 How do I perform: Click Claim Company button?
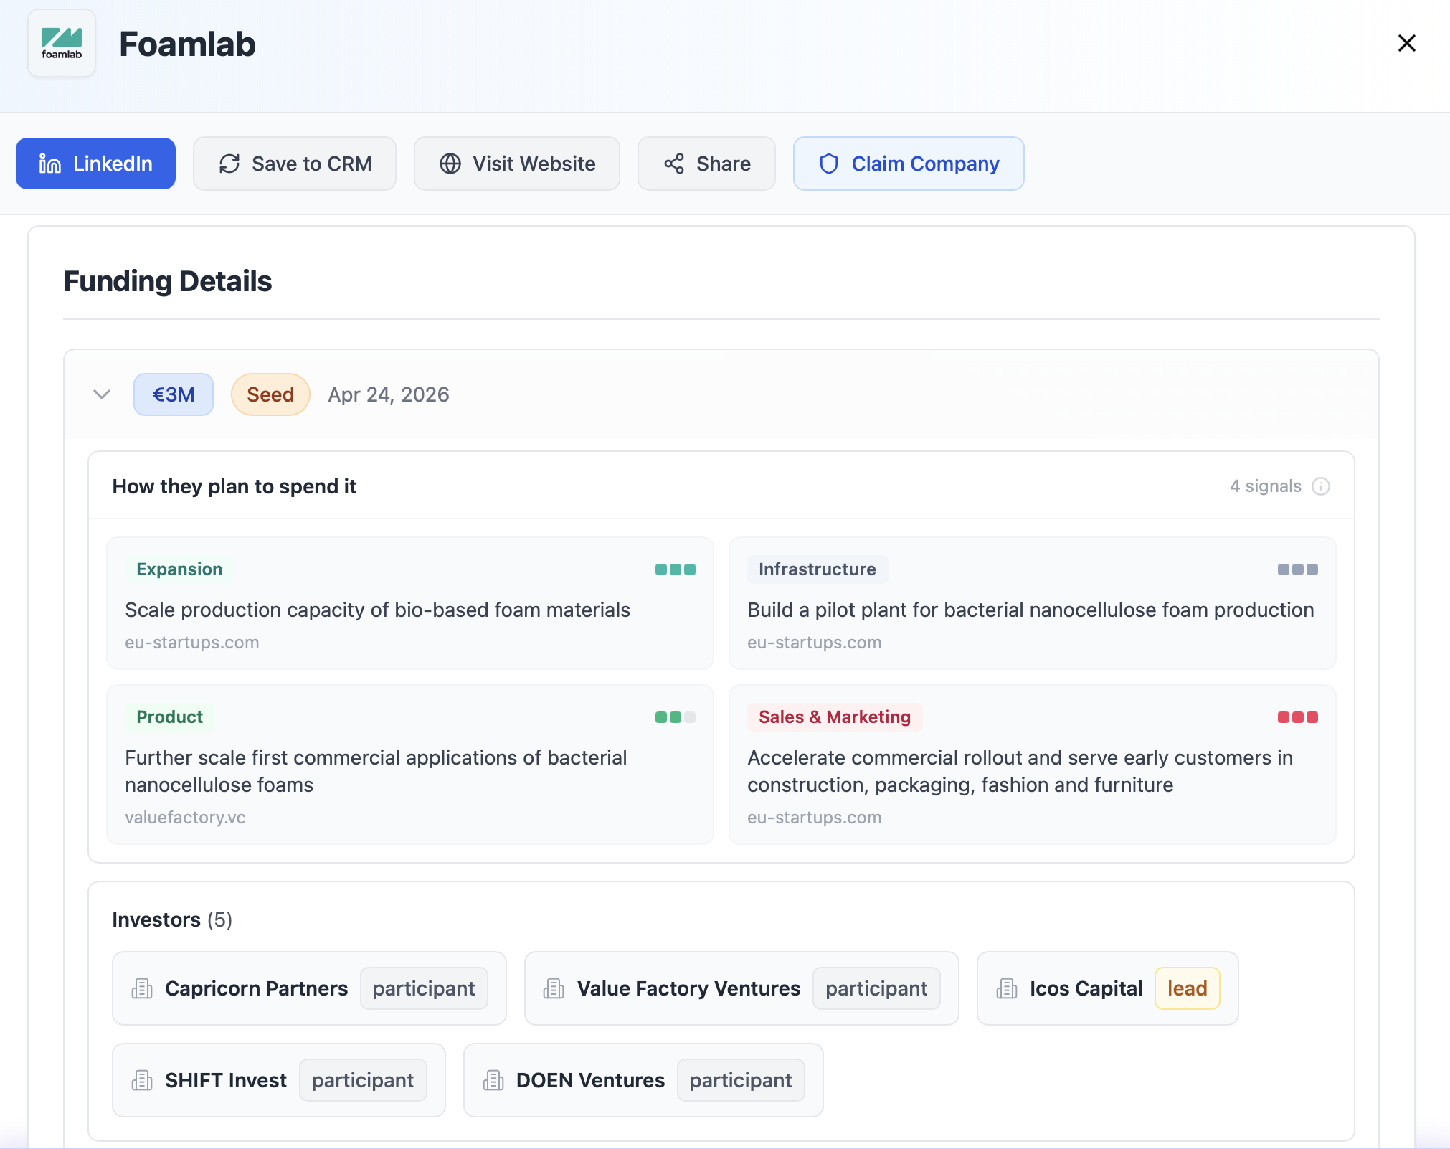[x=909, y=164]
